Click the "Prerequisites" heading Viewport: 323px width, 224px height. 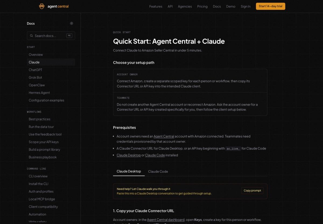coord(124,127)
